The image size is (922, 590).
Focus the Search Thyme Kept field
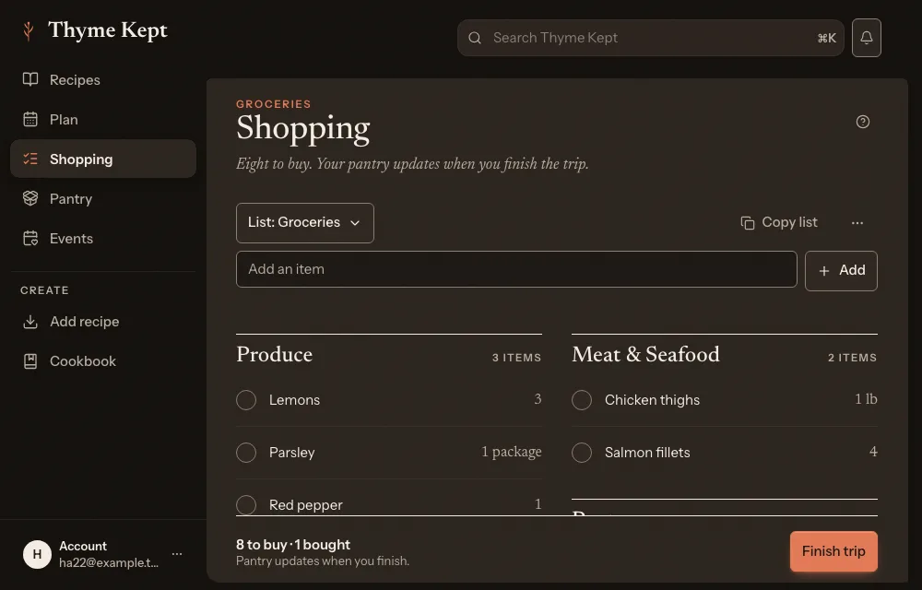(650, 38)
